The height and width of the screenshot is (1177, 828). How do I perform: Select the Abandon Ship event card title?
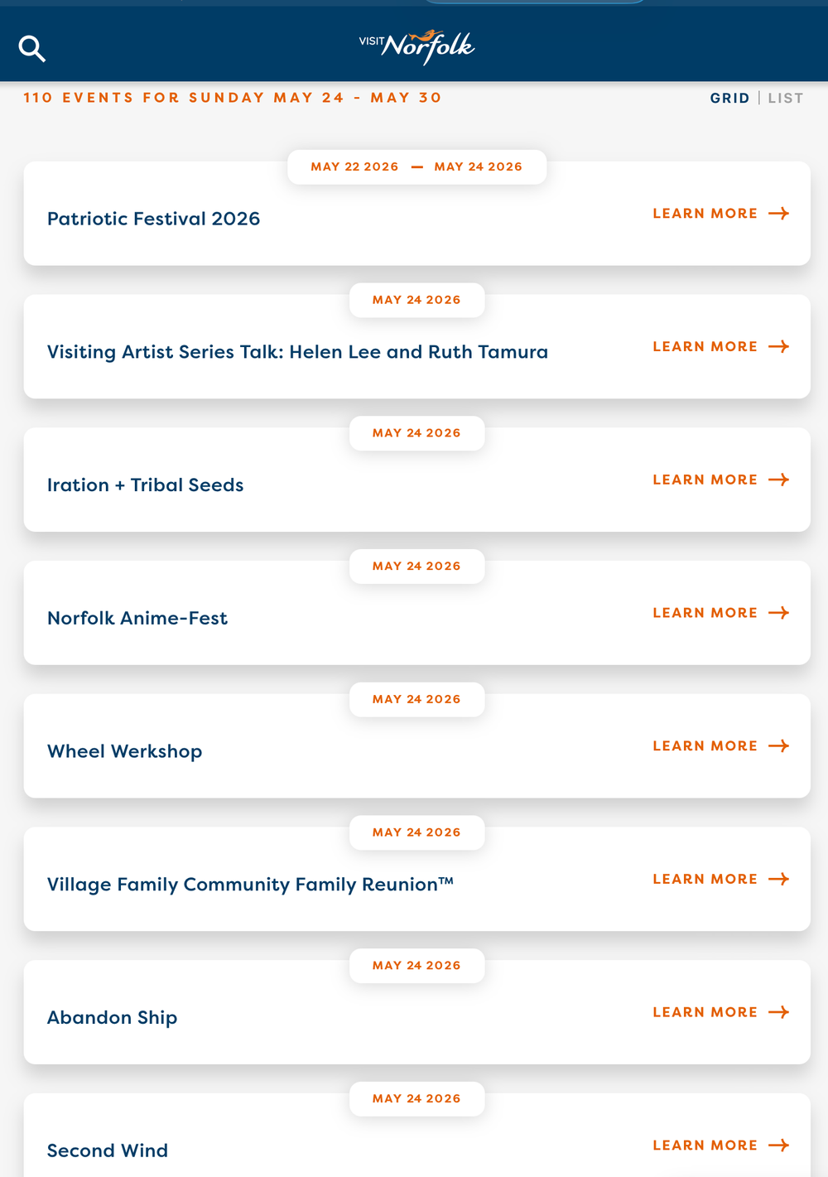pyautogui.click(x=113, y=1017)
